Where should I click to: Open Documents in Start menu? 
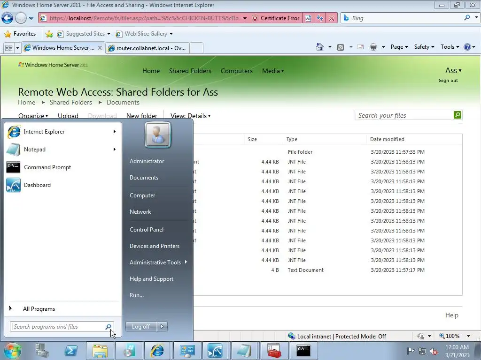(x=144, y=178)
